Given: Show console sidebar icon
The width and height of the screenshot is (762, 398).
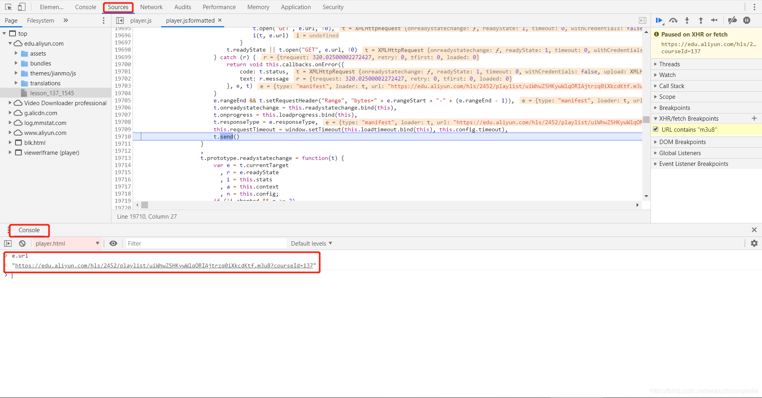Looking at the screenshot, I should point(8,243).
